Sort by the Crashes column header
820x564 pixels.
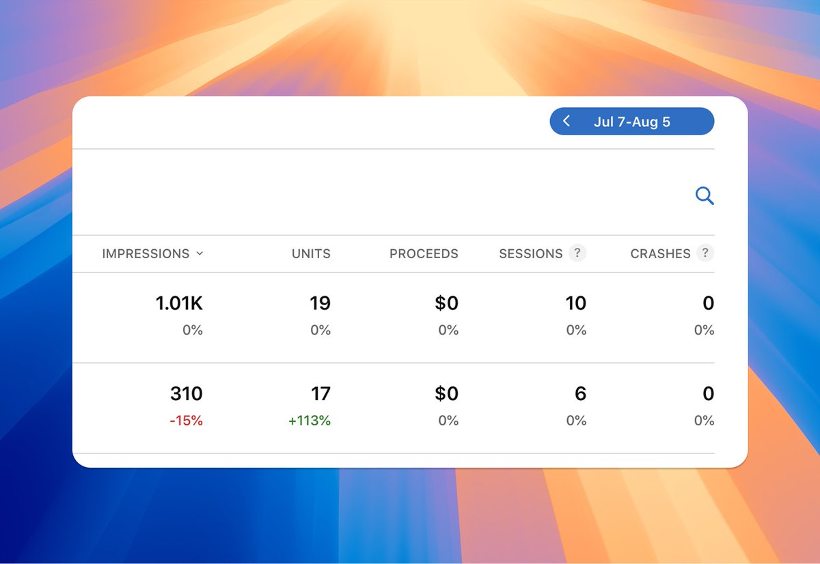[660, 253]
